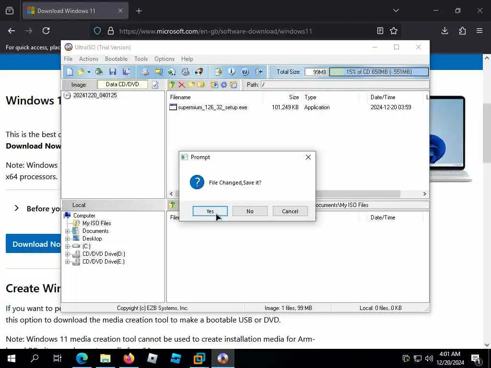This screenshot has height=368, width=491.
Task: Click the Open folder toolbar icon
Action: pos(81,72)
